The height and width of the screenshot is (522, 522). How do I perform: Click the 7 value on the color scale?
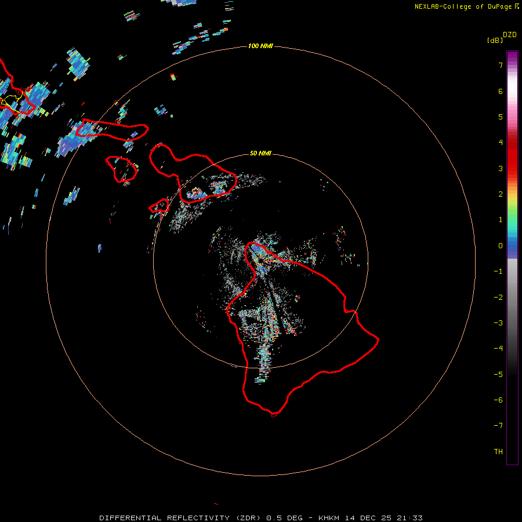501,65
